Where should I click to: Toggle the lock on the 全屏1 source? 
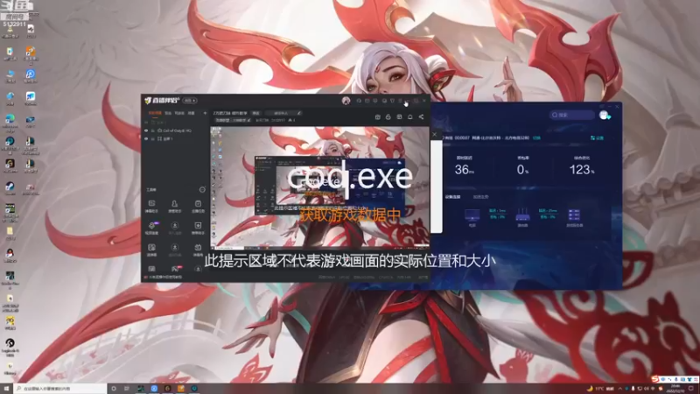[x=152, y=139]
